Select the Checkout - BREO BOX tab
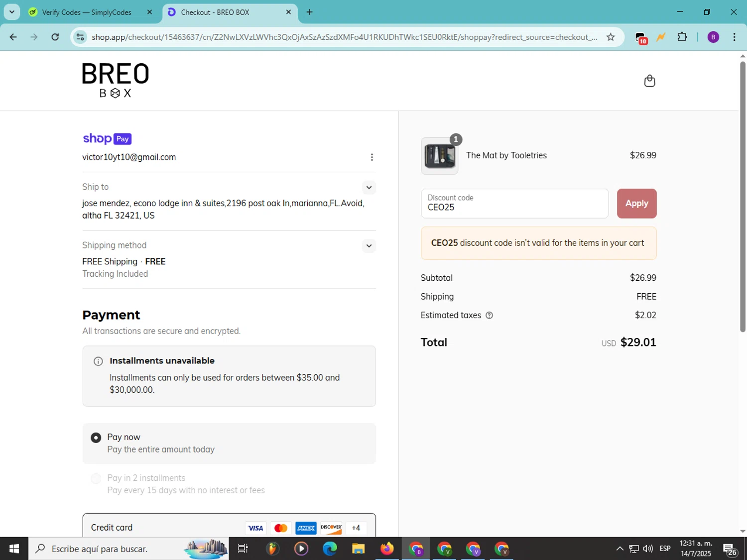This screenshot has width=747, height=560. click(x=215, y=12)
